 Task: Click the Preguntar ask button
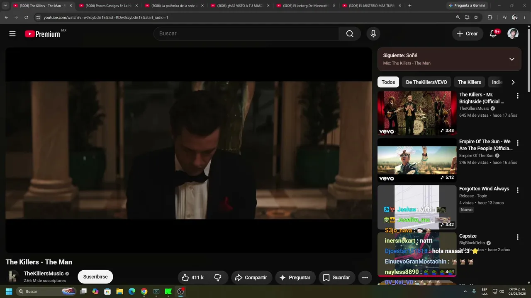point(295,278)
